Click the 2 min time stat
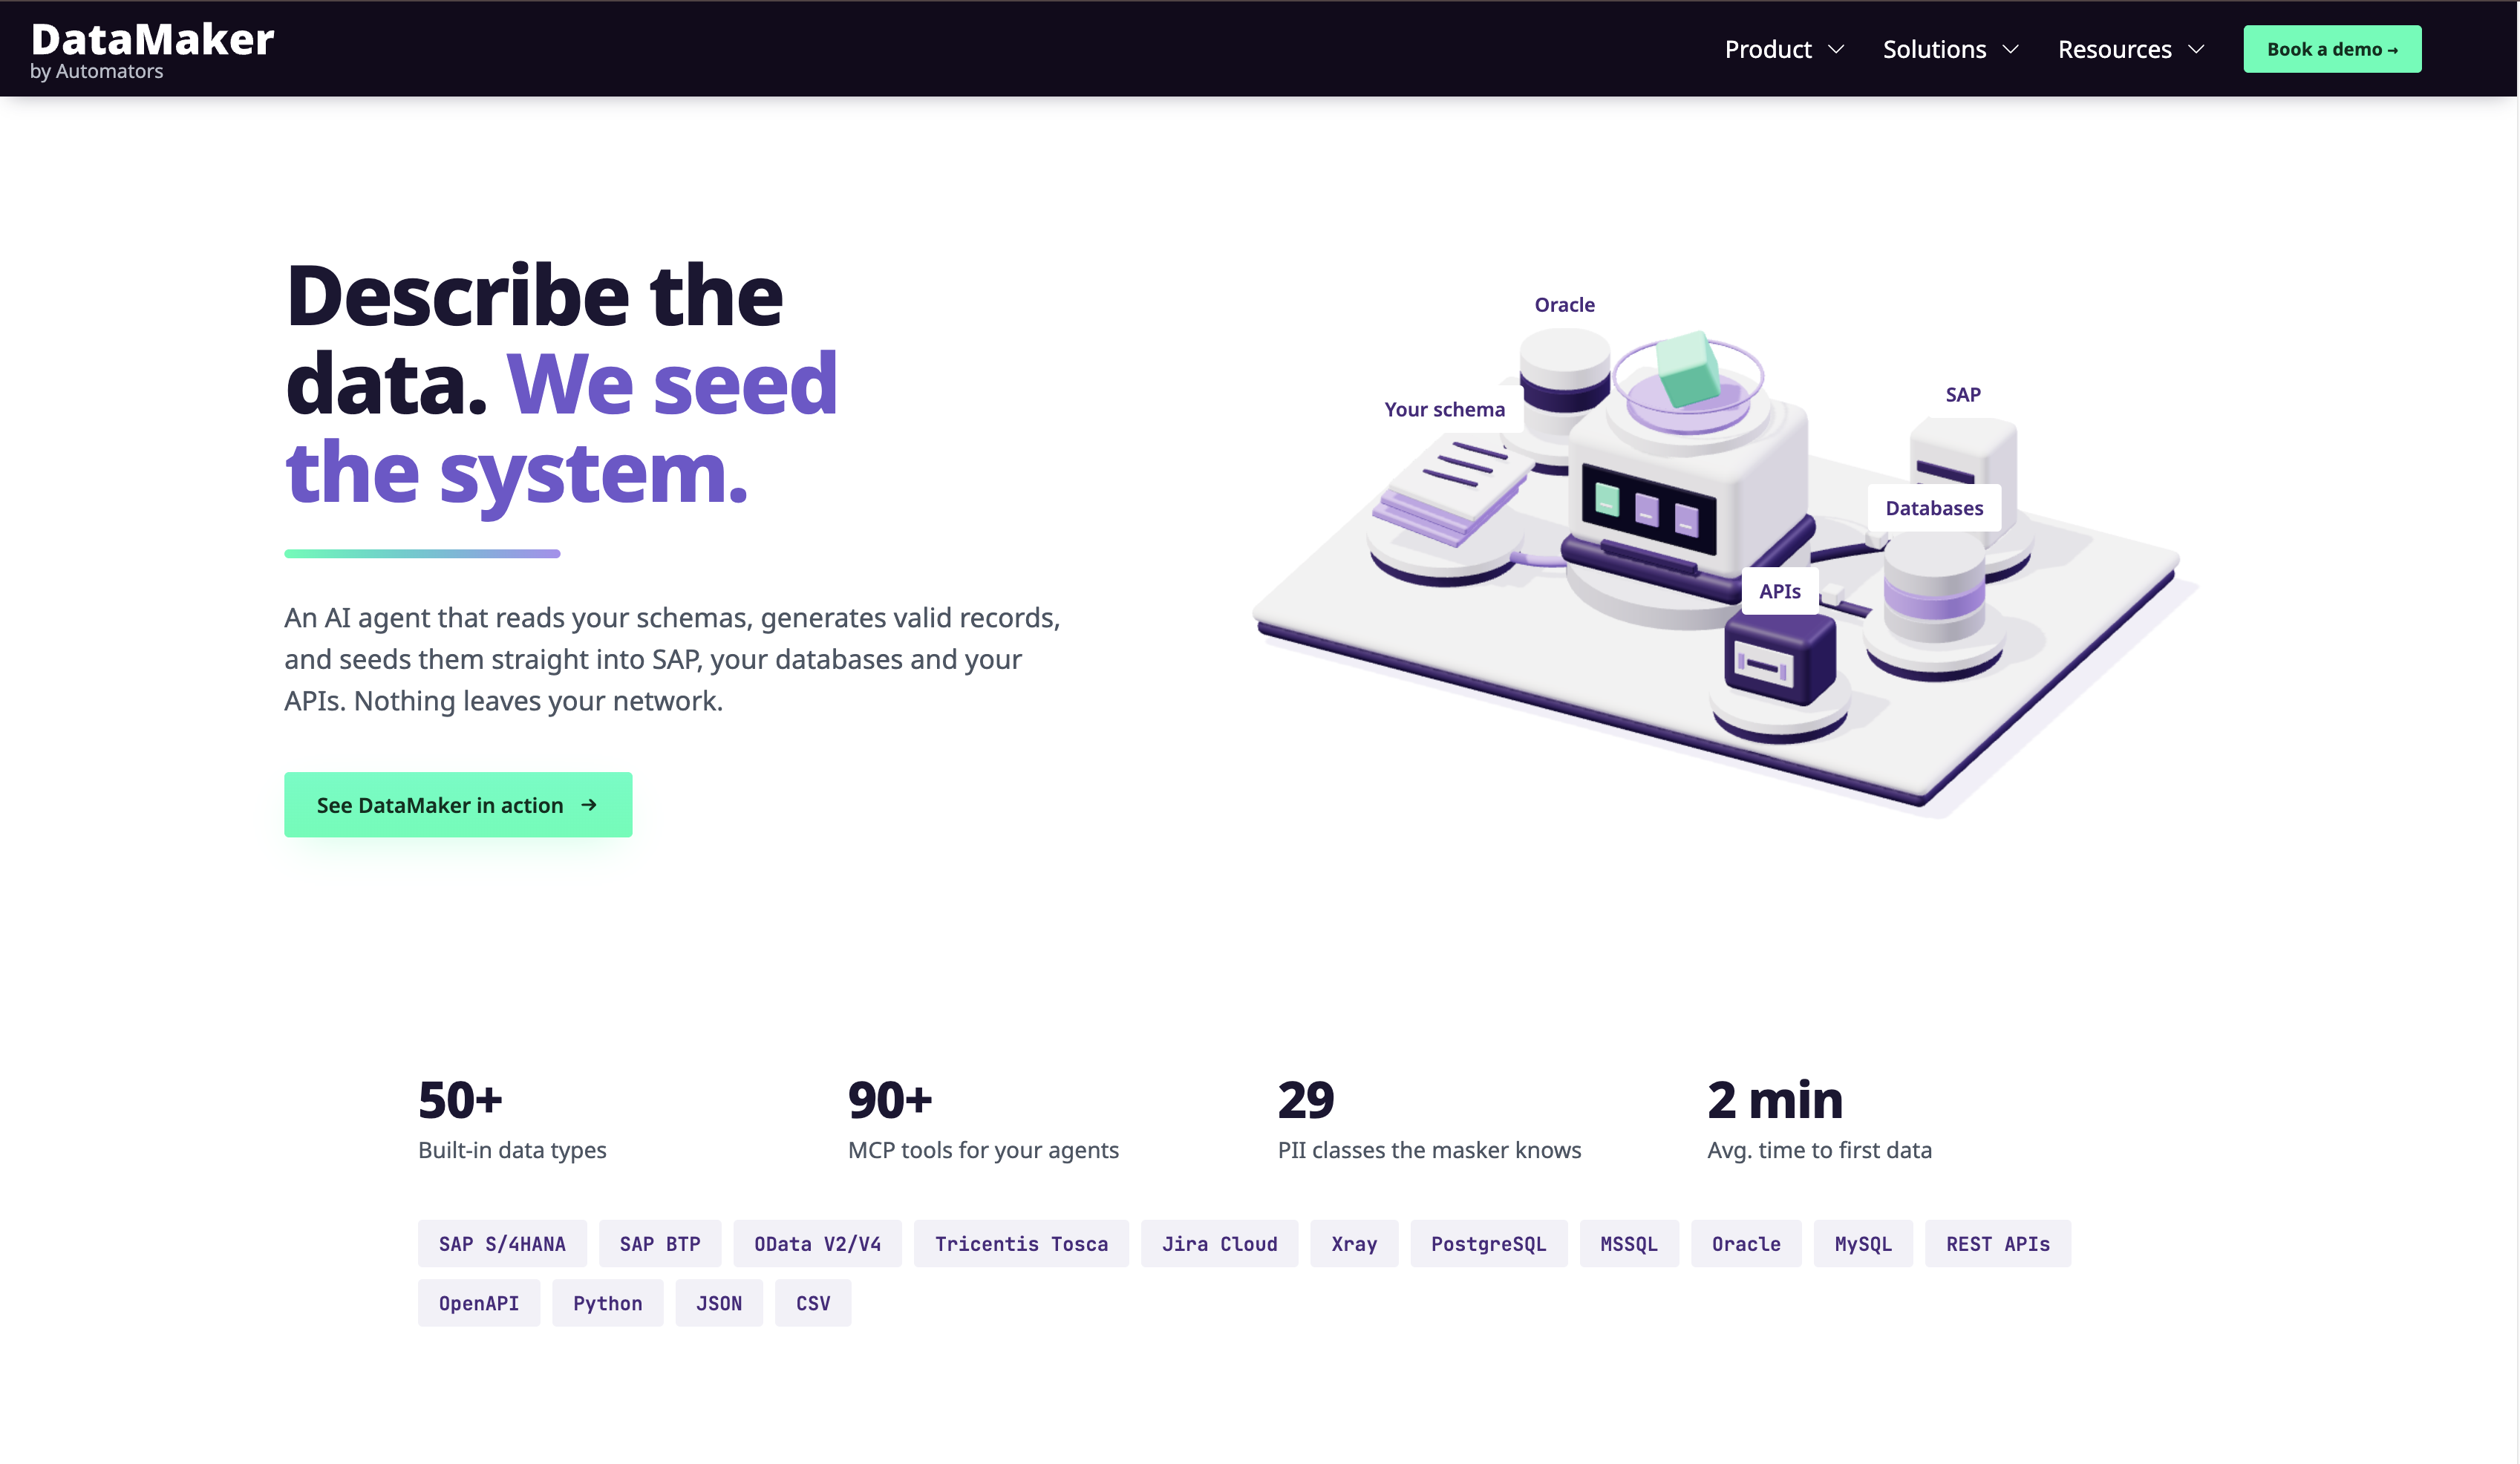This screenshot has width=2520, height=1464. [x=1819, y=1119]
